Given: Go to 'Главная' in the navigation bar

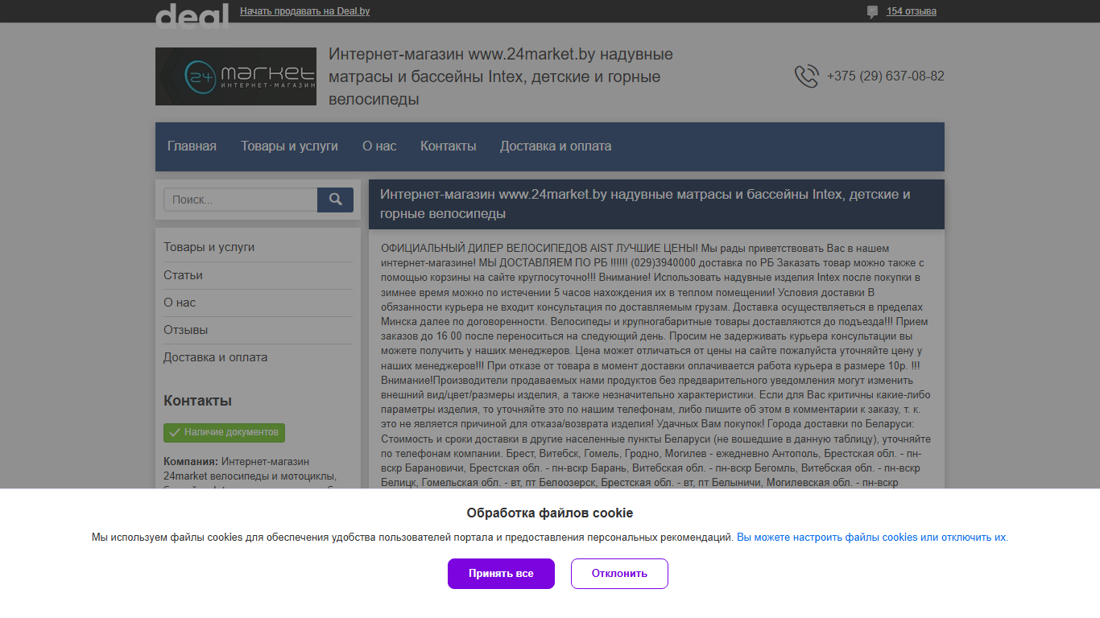Looking at the screenshot, I should point(192,146).
